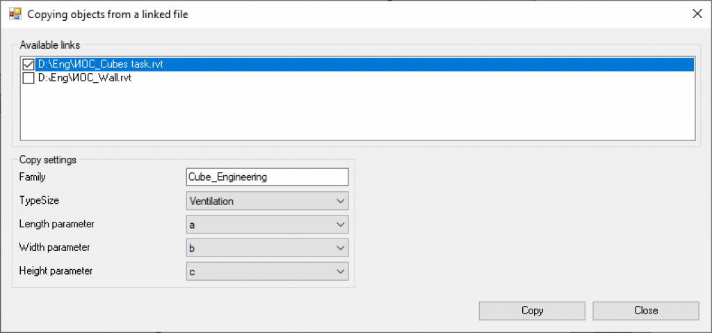The image size is (712, 333).
Task: Enable the ИОС_Wall.rvt link checkbox
Action: point(28,78)
